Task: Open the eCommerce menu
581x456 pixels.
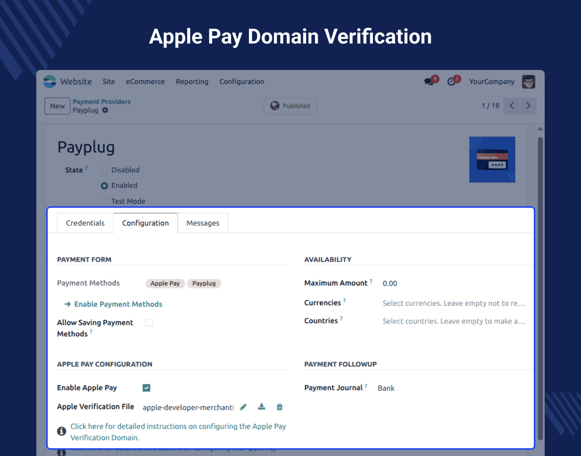Action: (145, 81)
